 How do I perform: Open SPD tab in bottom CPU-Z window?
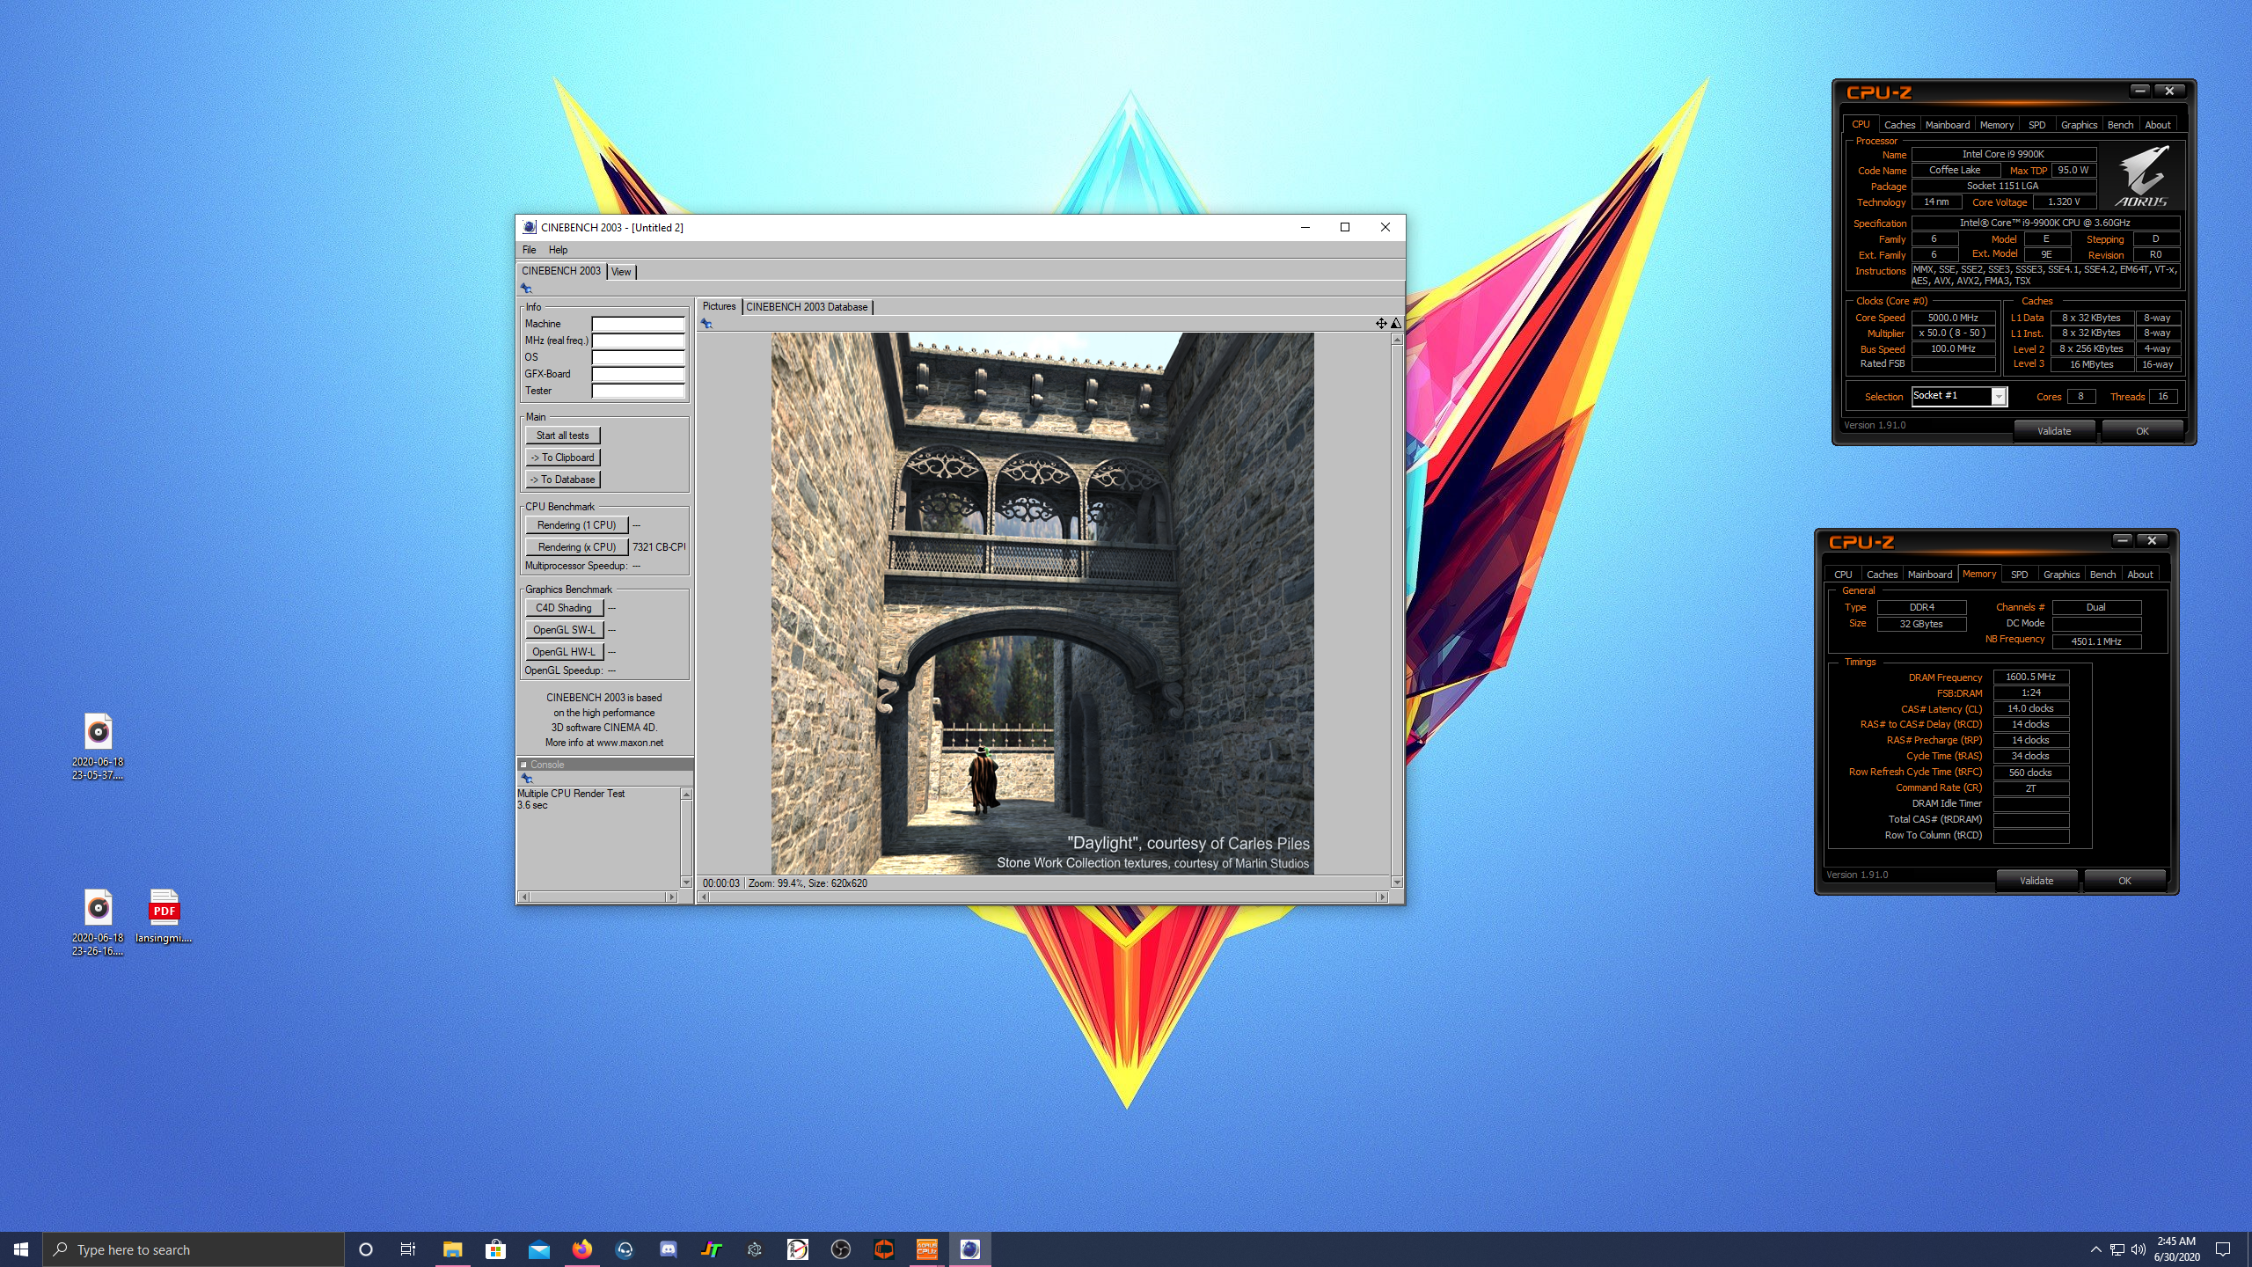pyautogui.click(x=2019, y=575)
